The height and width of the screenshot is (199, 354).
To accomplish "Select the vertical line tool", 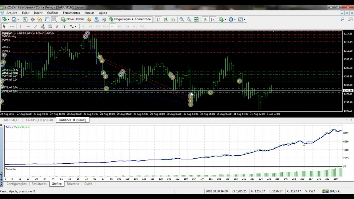I will click(20, 27).
